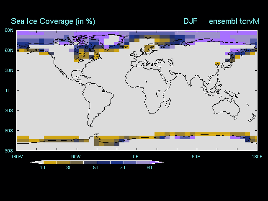268x201 pixels.
Task: Click the 'ensembl tcrvM' label
Action: coord(234,21)
